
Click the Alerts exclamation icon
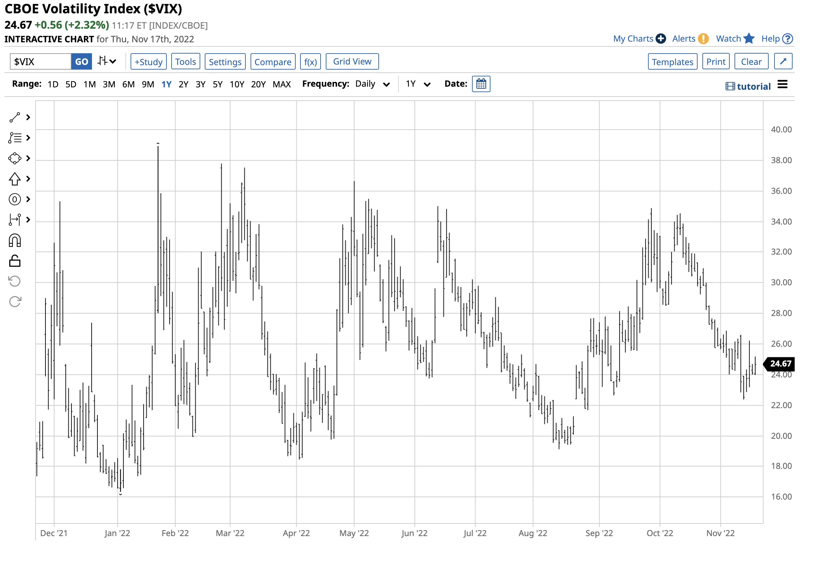703,39
